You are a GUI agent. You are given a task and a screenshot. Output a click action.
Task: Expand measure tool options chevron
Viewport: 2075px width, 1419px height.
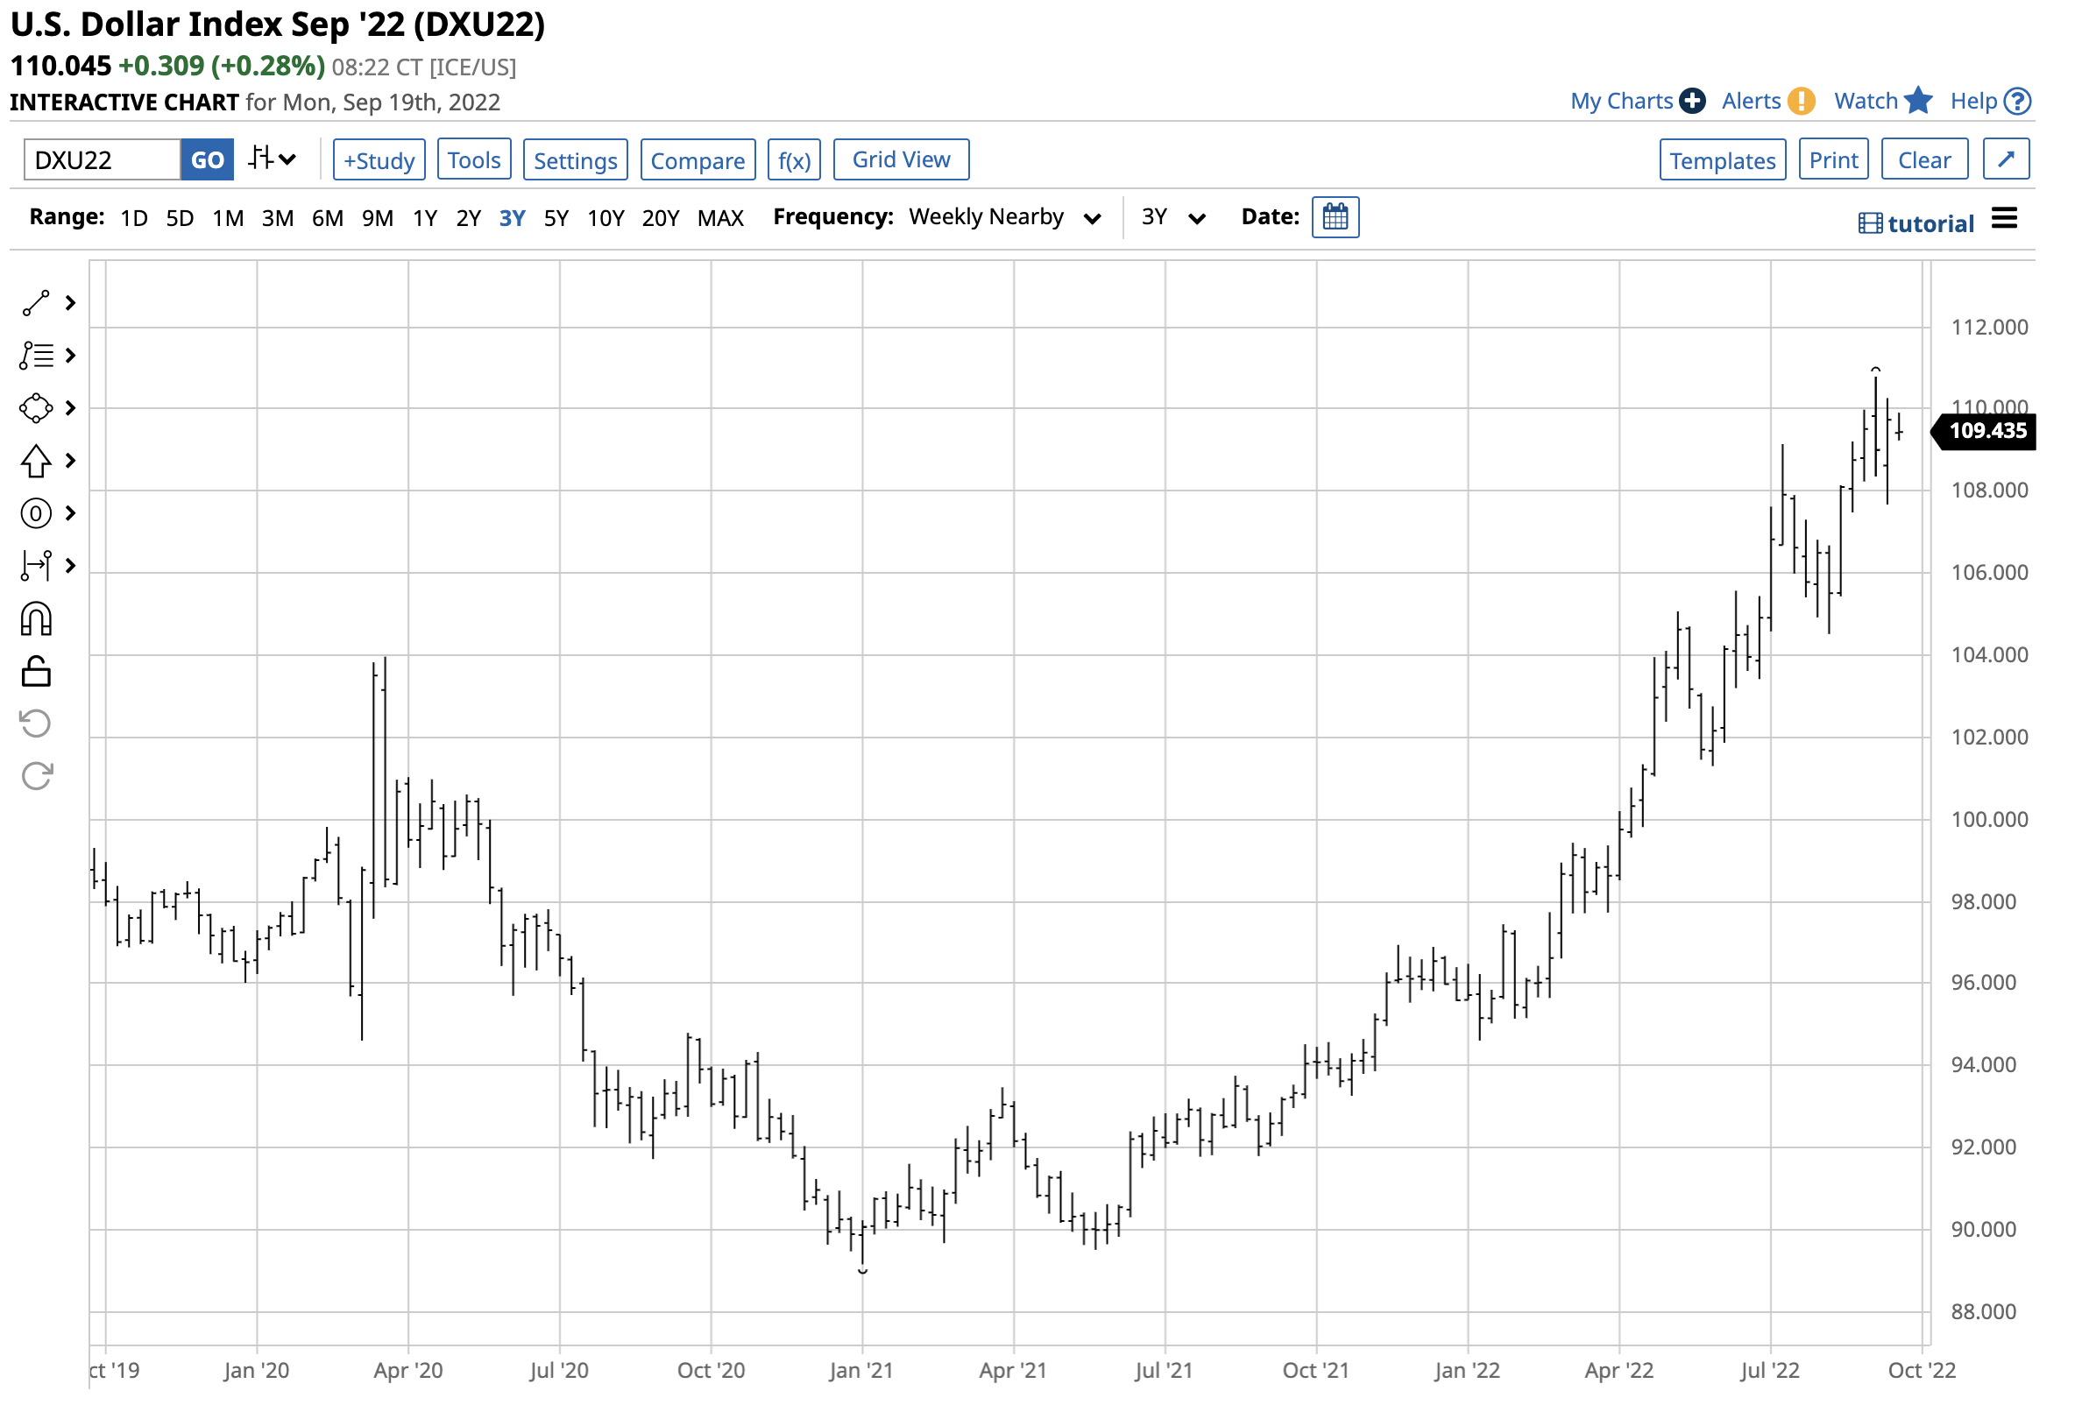click(x=70, y=568)
